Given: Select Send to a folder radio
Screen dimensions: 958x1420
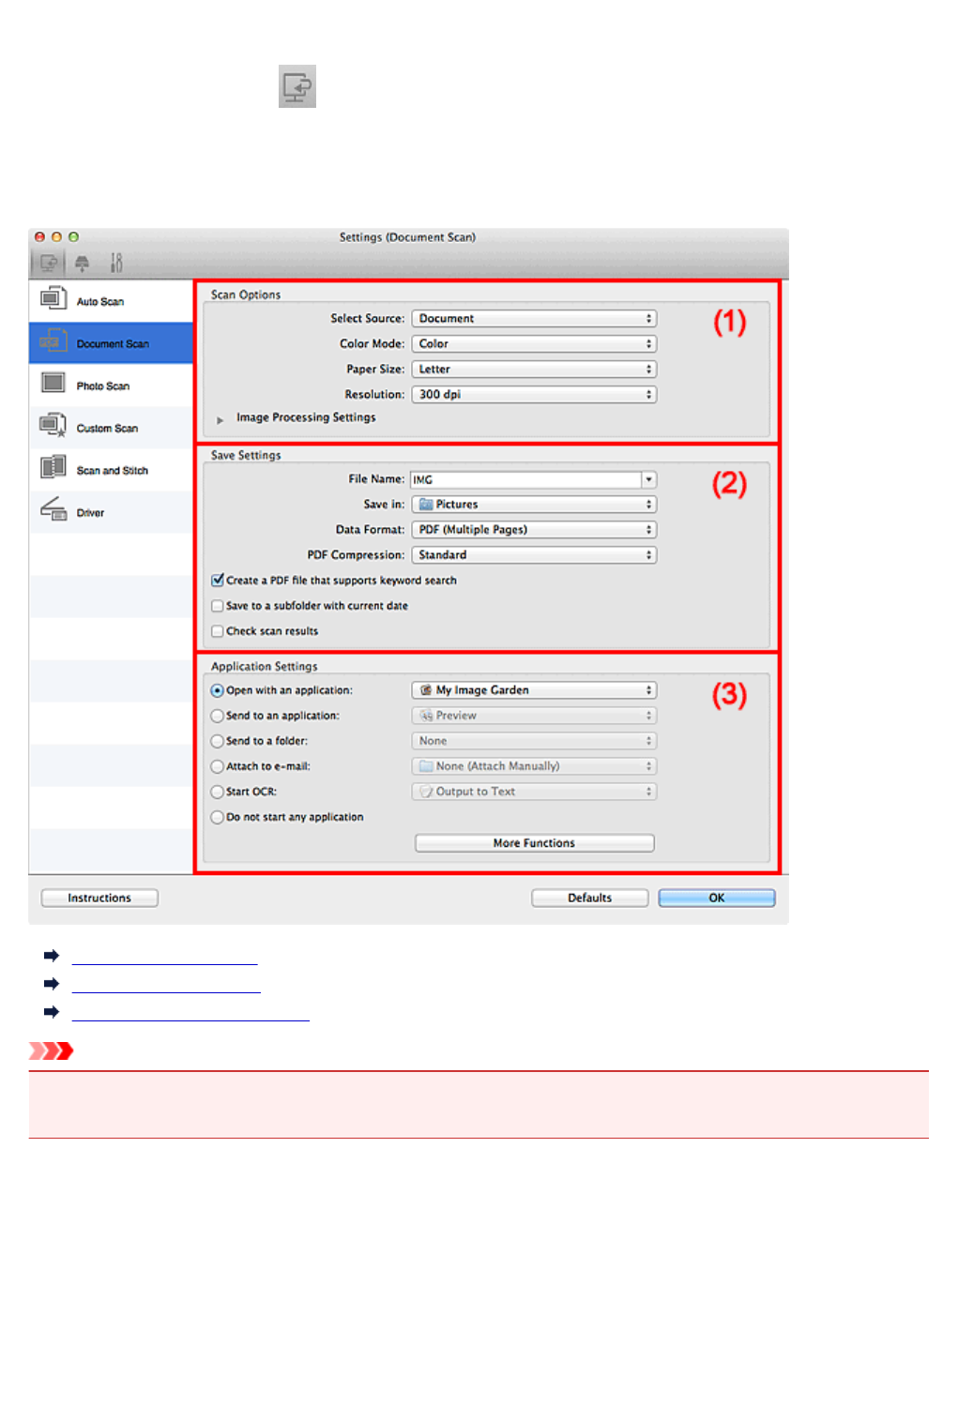Looking at the screenshot, I should pyautogui.click(x=218, y=741).
